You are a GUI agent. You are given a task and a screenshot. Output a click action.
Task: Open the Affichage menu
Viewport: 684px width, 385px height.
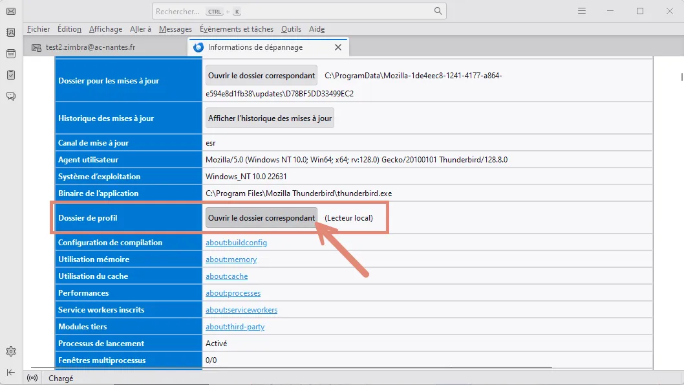point(105,29)
